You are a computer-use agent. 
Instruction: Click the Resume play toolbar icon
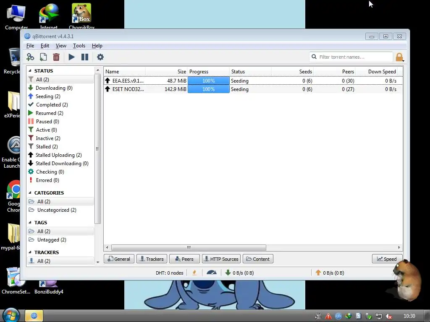click(71, 57)
